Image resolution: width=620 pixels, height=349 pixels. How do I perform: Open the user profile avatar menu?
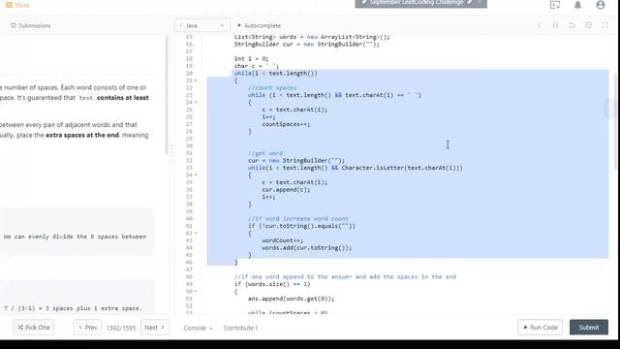coord(601,5)
